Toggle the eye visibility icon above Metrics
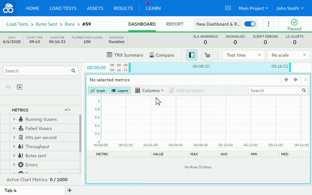 pos(9,87)
